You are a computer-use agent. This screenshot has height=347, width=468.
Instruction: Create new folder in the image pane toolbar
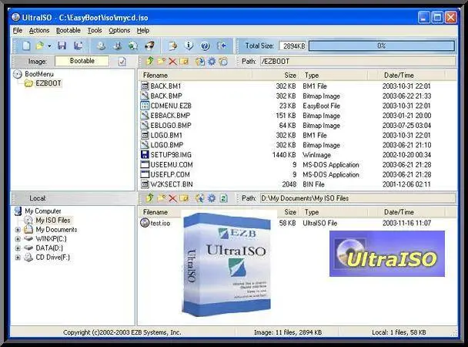(x=161, y=61)
